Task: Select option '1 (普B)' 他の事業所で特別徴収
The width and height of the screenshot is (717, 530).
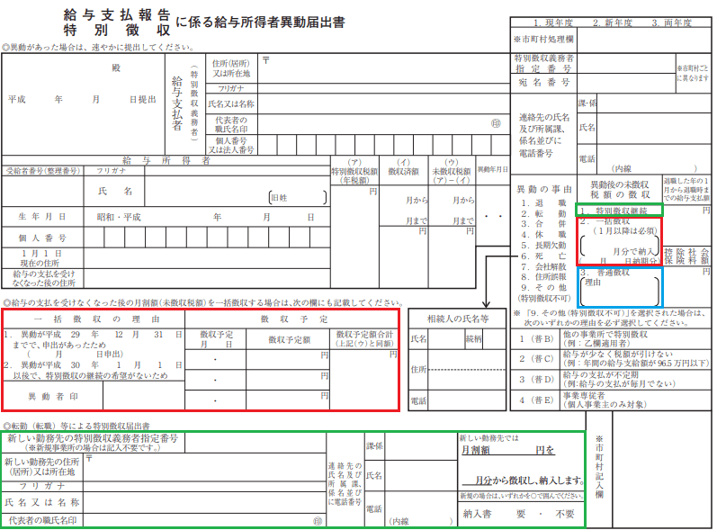Action: (536, 339)
